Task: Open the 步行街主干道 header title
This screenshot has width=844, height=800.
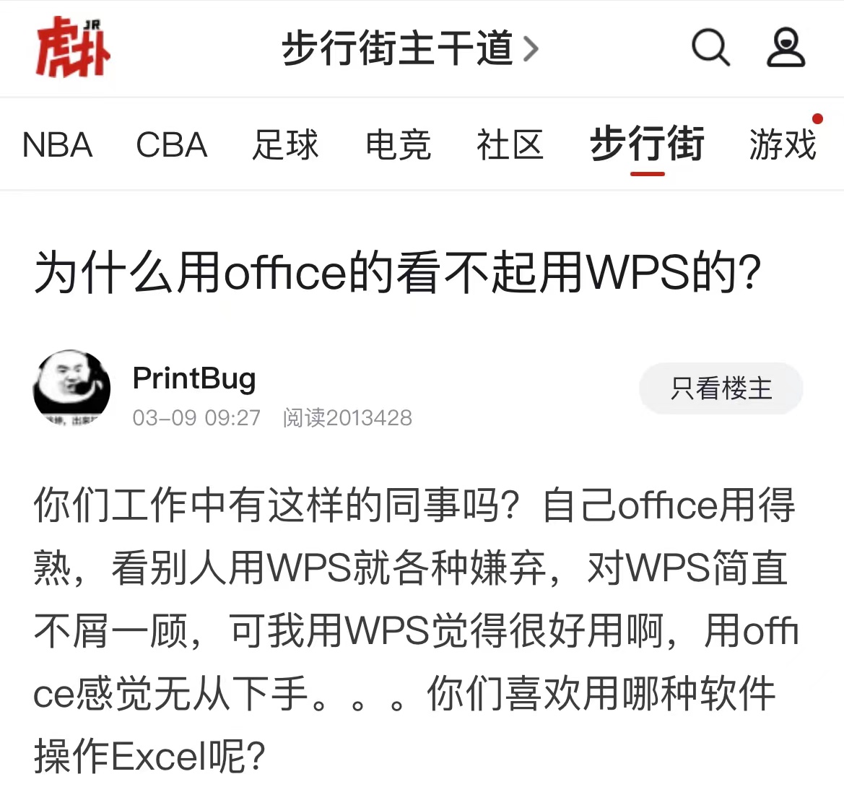Action: pos(398,48)
